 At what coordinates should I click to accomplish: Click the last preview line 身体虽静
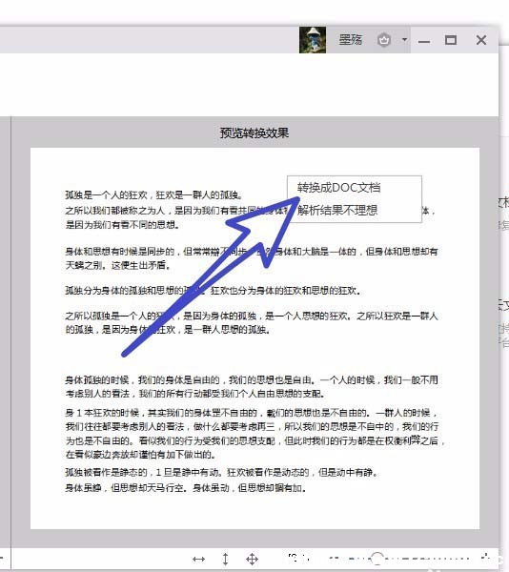185,488
